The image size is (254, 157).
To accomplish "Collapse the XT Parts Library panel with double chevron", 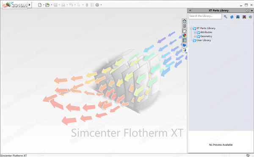I will coord(190,10).
